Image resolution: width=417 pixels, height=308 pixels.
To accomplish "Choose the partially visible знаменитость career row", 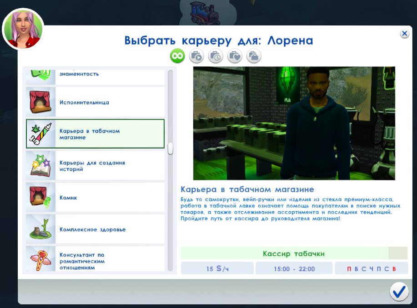I will [x=95, y=77].
